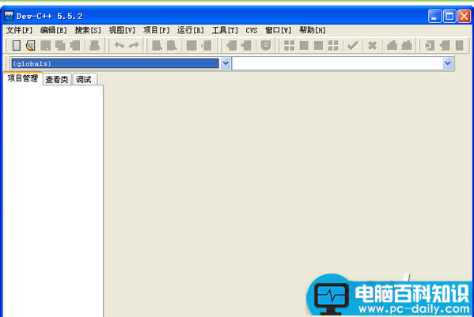474x317 pixels.
Task: Open the 窗口[W] menu
Action: point(278,30)
